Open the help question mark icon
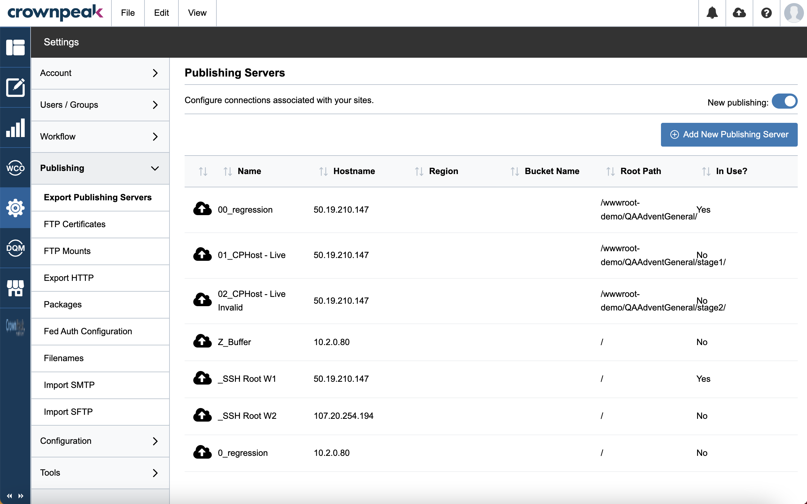 coord(766,13)
